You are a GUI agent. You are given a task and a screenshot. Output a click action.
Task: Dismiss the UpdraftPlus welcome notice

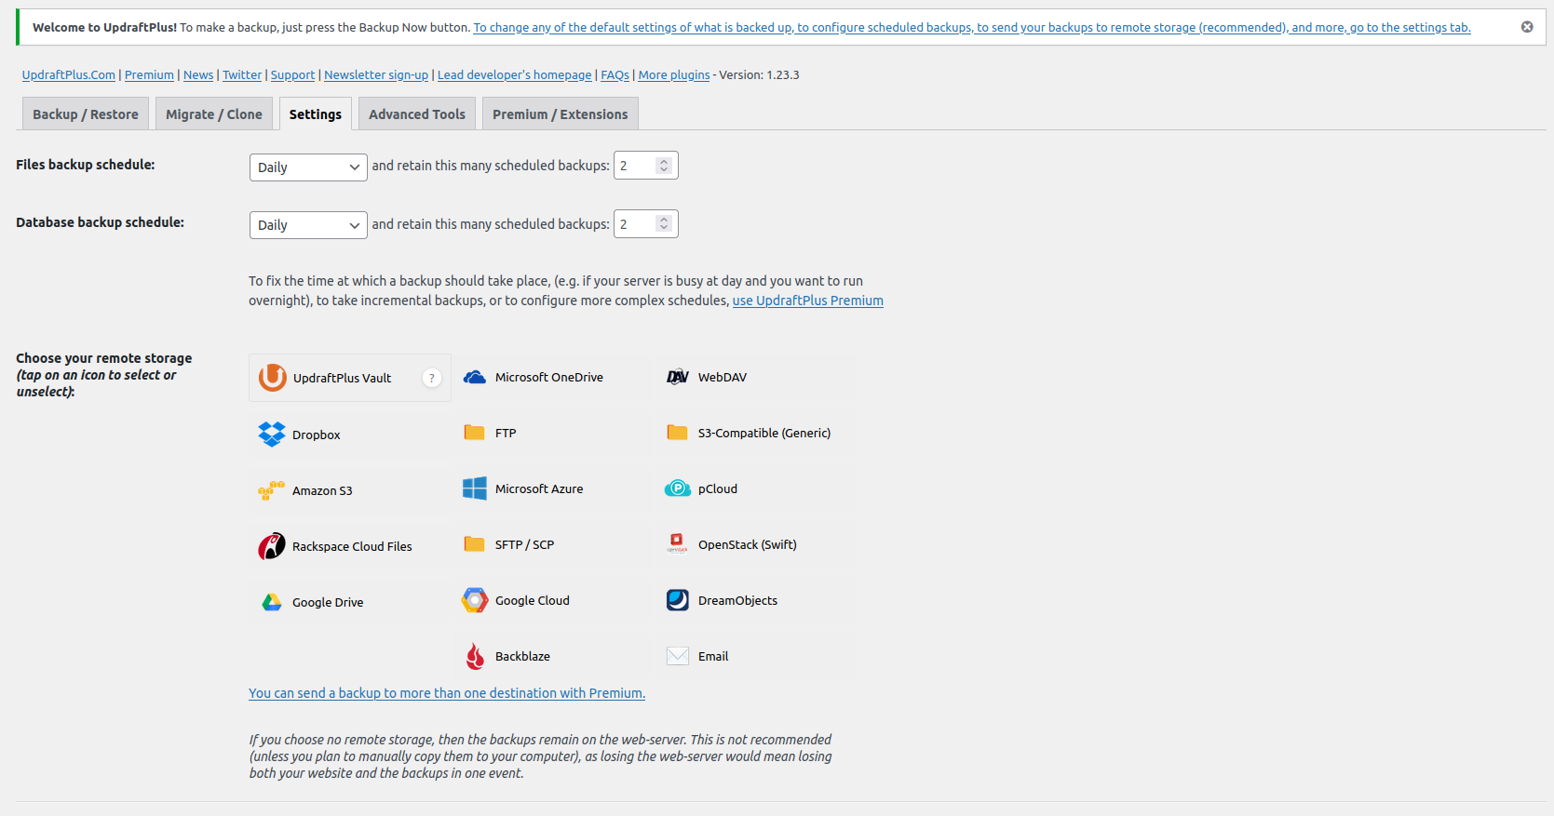(1527, 27)
